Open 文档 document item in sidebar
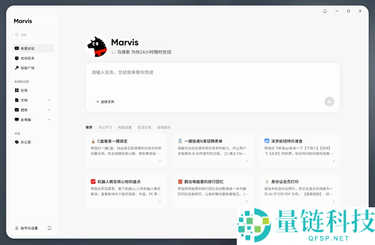This screenshot has height=245, width=375. (33, 100)
